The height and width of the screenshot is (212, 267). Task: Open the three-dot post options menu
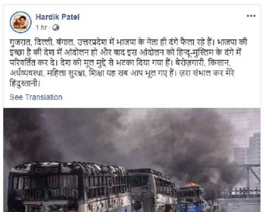click(x=251, y=16)
